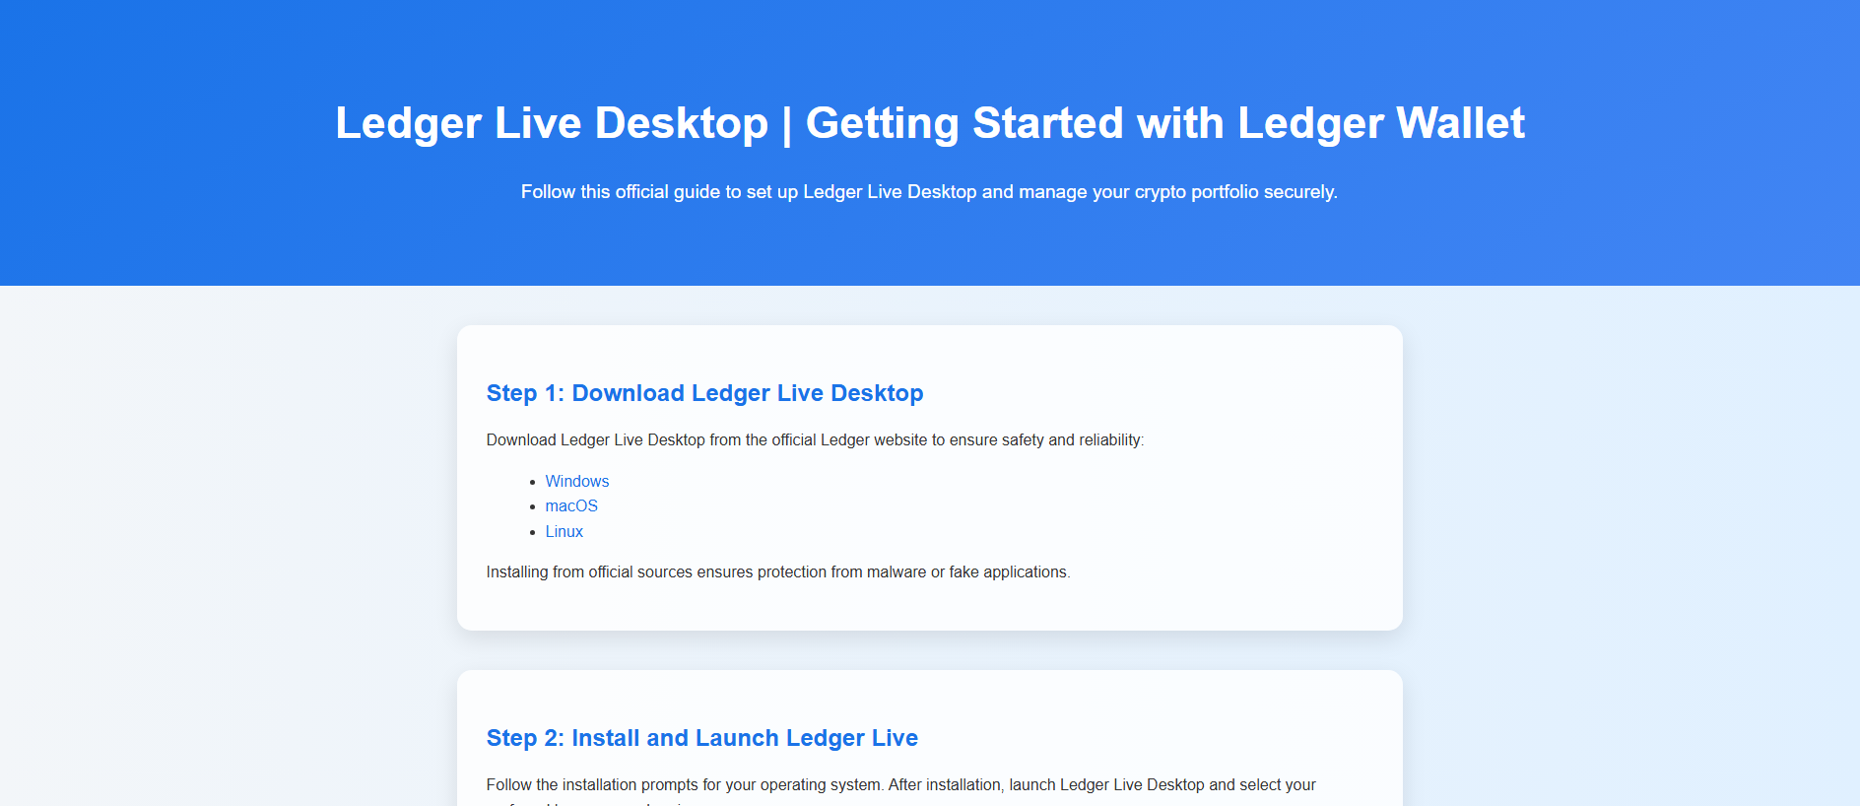The height and width of the screenshot is (806, 1860).
Task: Open the Windows download link
Action: [577, 481]
